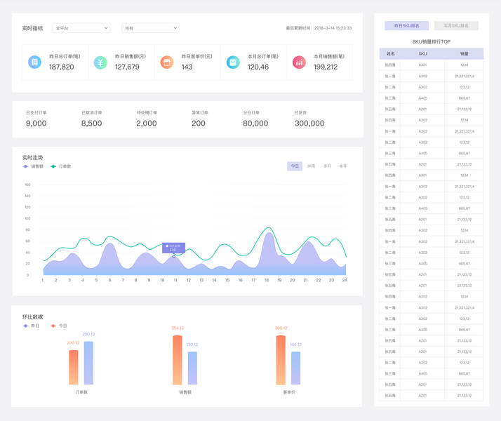Click the 销售额 label under the bar chart
The height and width of the screenshot is (421, 501).
pos(185,392)
